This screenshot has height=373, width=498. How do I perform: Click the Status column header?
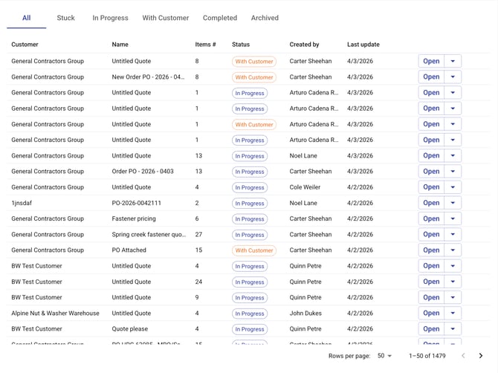pos(241,45)
